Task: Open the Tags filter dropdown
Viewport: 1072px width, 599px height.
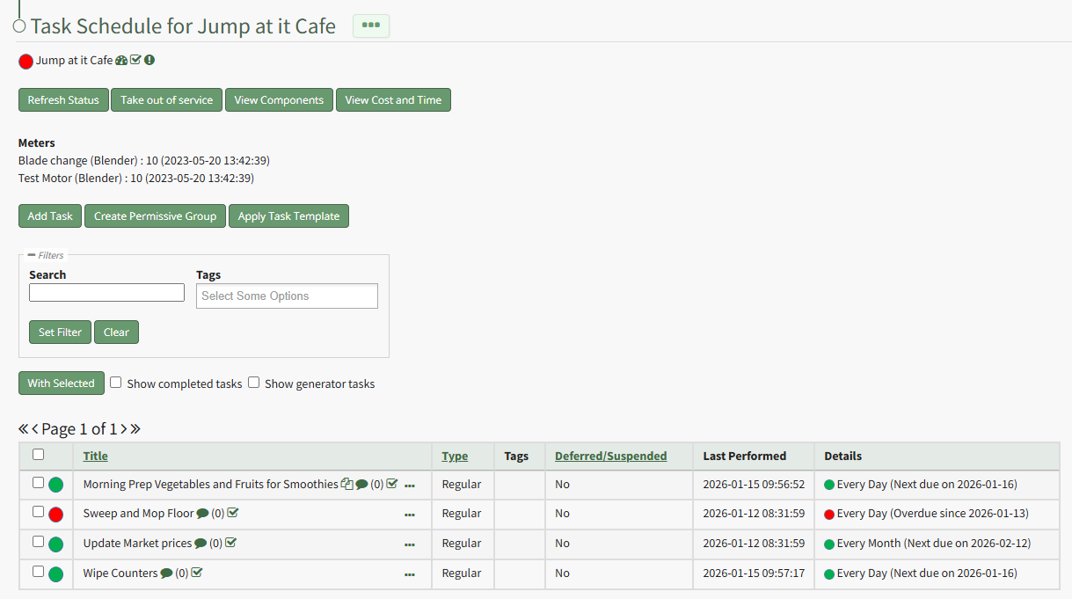Action: pos(287,296)
